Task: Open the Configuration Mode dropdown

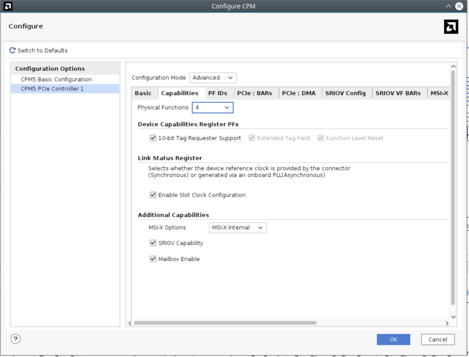Action: tap(213, 78)
